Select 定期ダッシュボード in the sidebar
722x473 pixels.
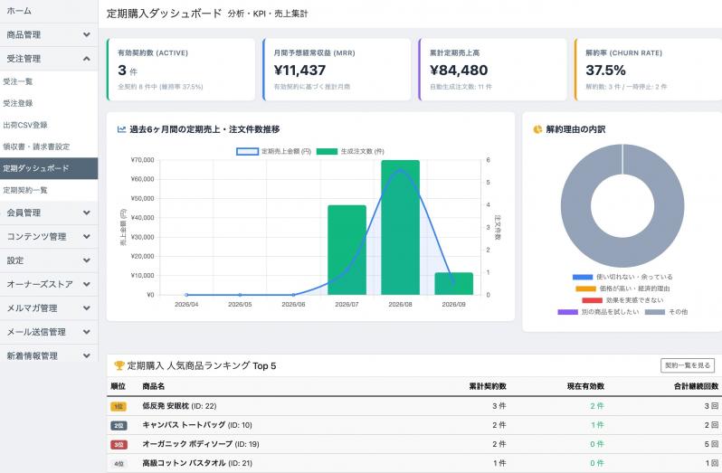[x=49, y=168]
